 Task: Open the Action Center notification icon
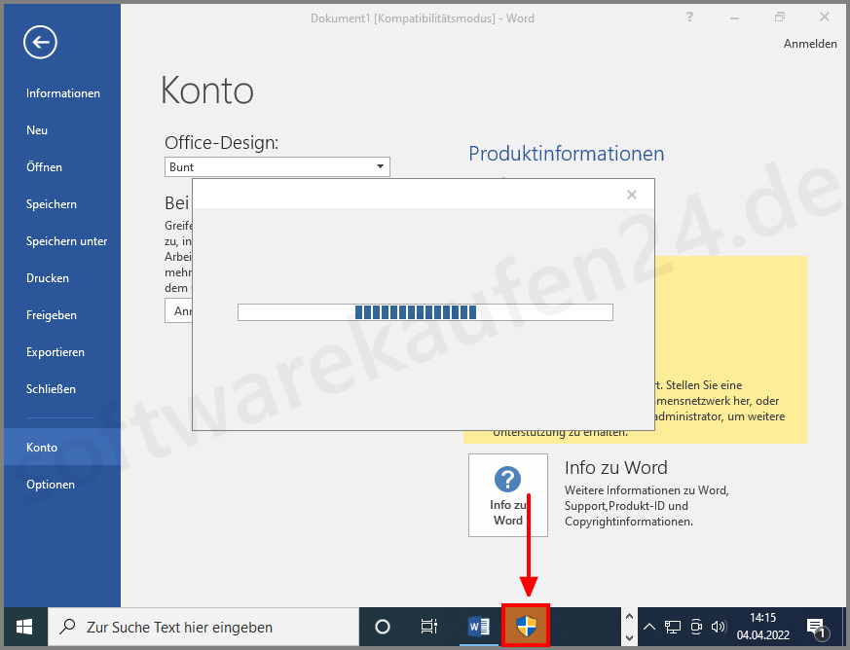816,626
